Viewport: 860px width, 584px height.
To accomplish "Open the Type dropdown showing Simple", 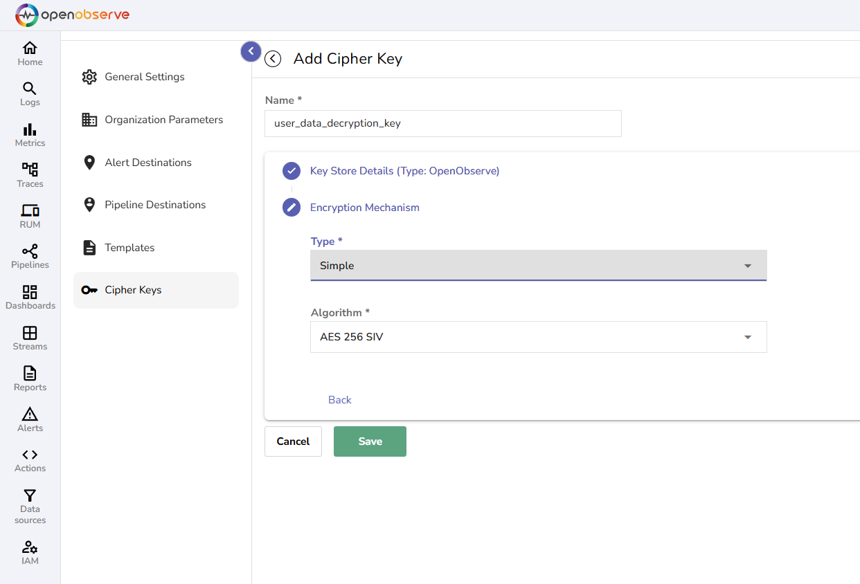I will (538, 266).
